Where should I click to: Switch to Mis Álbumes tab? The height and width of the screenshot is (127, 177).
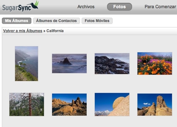click(17, 21)
